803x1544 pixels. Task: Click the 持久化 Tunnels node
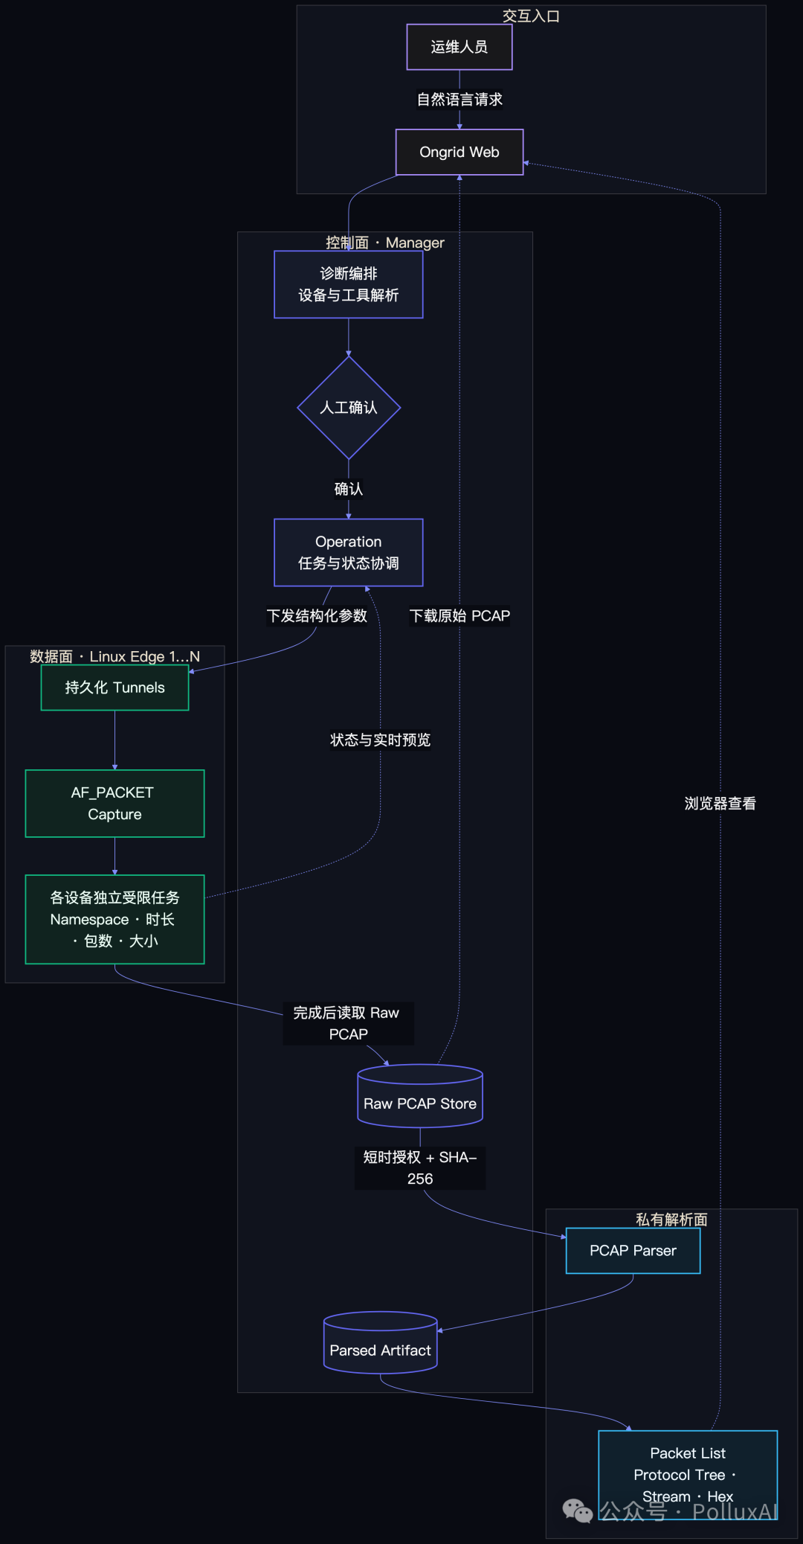[115, 688]
